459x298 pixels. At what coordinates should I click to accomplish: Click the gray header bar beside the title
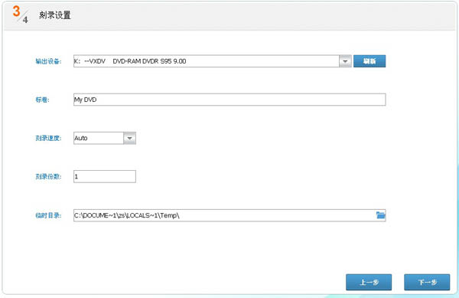pyautogui.click(x=263, y=15)
